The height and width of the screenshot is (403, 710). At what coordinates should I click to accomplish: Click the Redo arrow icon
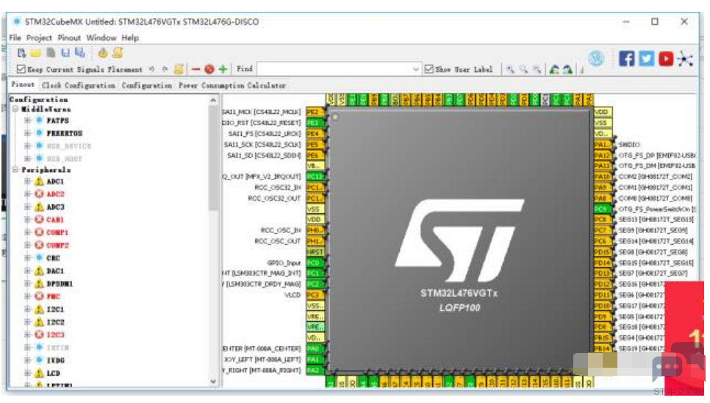[165, 69]
